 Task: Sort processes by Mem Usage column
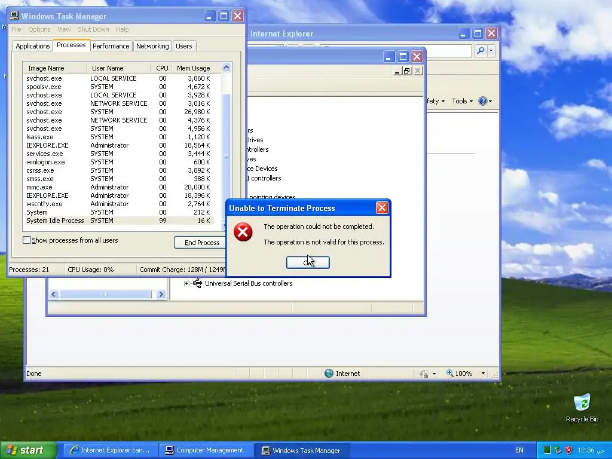[193, 68]
